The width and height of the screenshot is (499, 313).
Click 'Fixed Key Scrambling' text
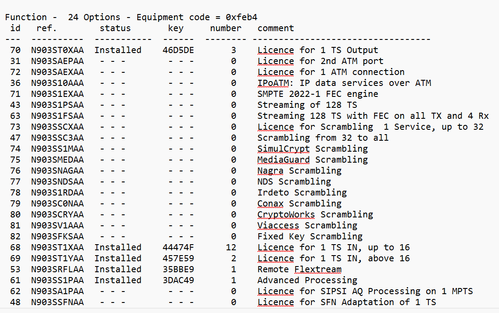[310, 237]
